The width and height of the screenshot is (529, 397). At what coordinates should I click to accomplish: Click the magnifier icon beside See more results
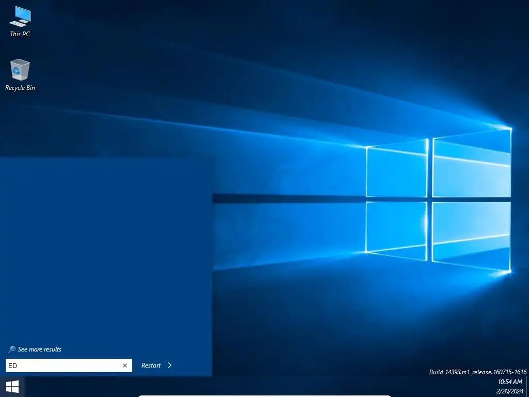12,349
